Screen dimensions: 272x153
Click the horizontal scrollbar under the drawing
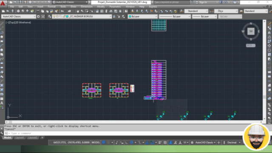pyautogui.click(x=133, y=122)
